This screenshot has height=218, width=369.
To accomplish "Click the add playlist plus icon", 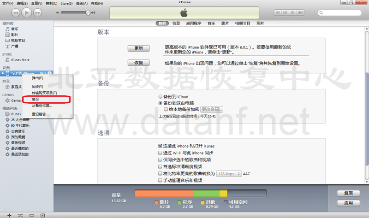I will (9, 215).
